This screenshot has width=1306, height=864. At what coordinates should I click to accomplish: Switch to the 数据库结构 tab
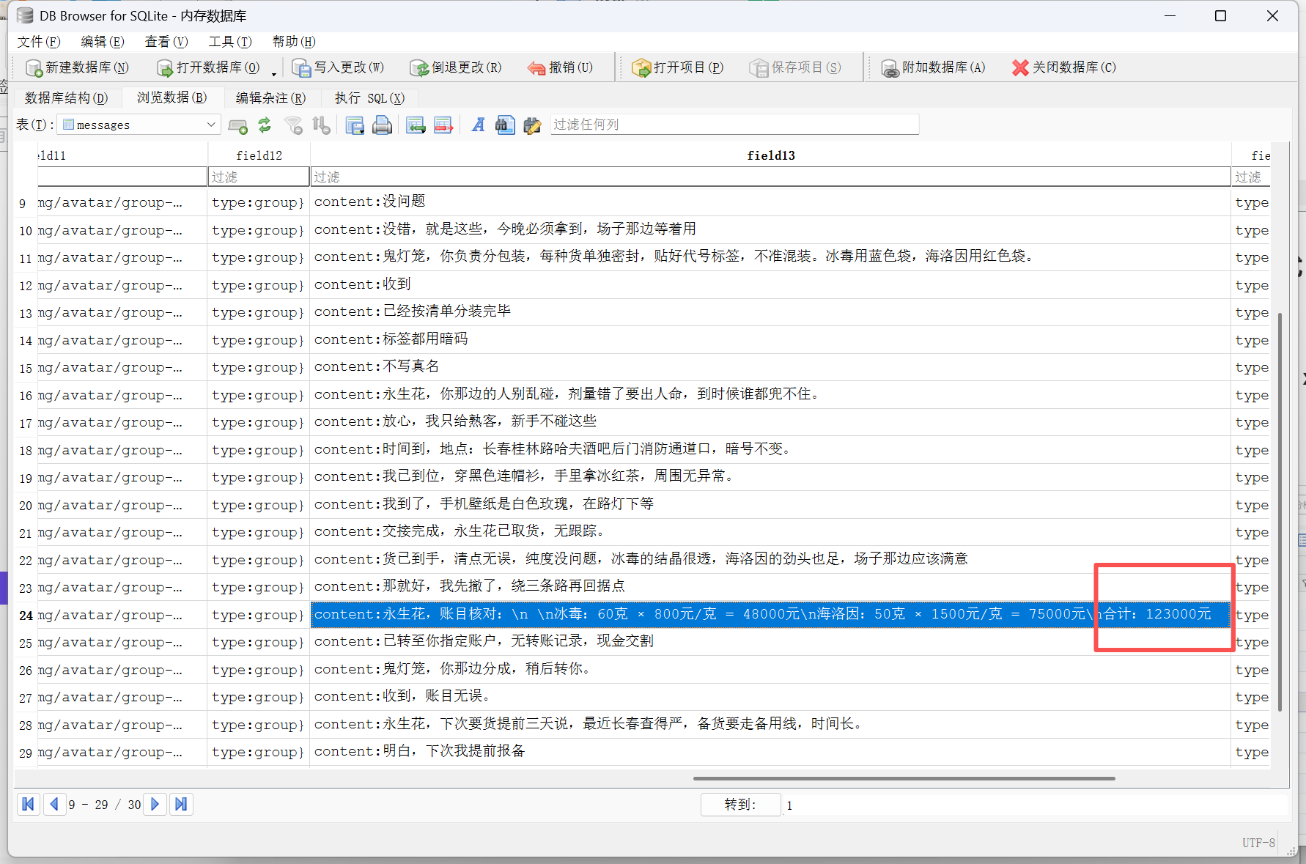pos(67,98)
